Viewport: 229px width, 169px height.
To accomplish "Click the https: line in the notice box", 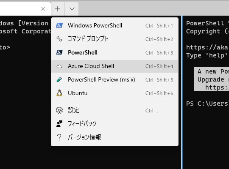I will 217,87.
